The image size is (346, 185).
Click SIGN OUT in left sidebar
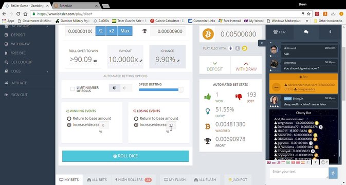19,95
